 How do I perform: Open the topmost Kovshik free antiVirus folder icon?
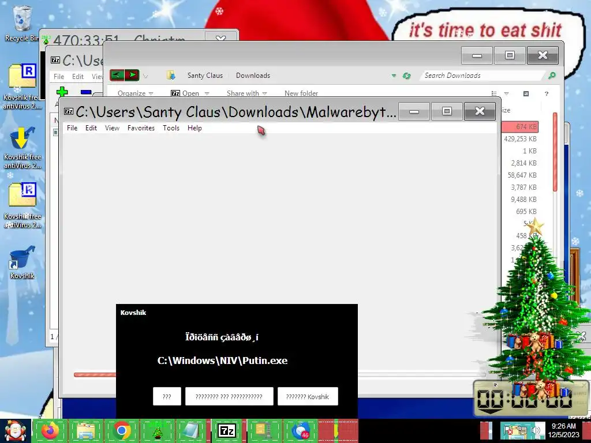(x=23, y=87)
